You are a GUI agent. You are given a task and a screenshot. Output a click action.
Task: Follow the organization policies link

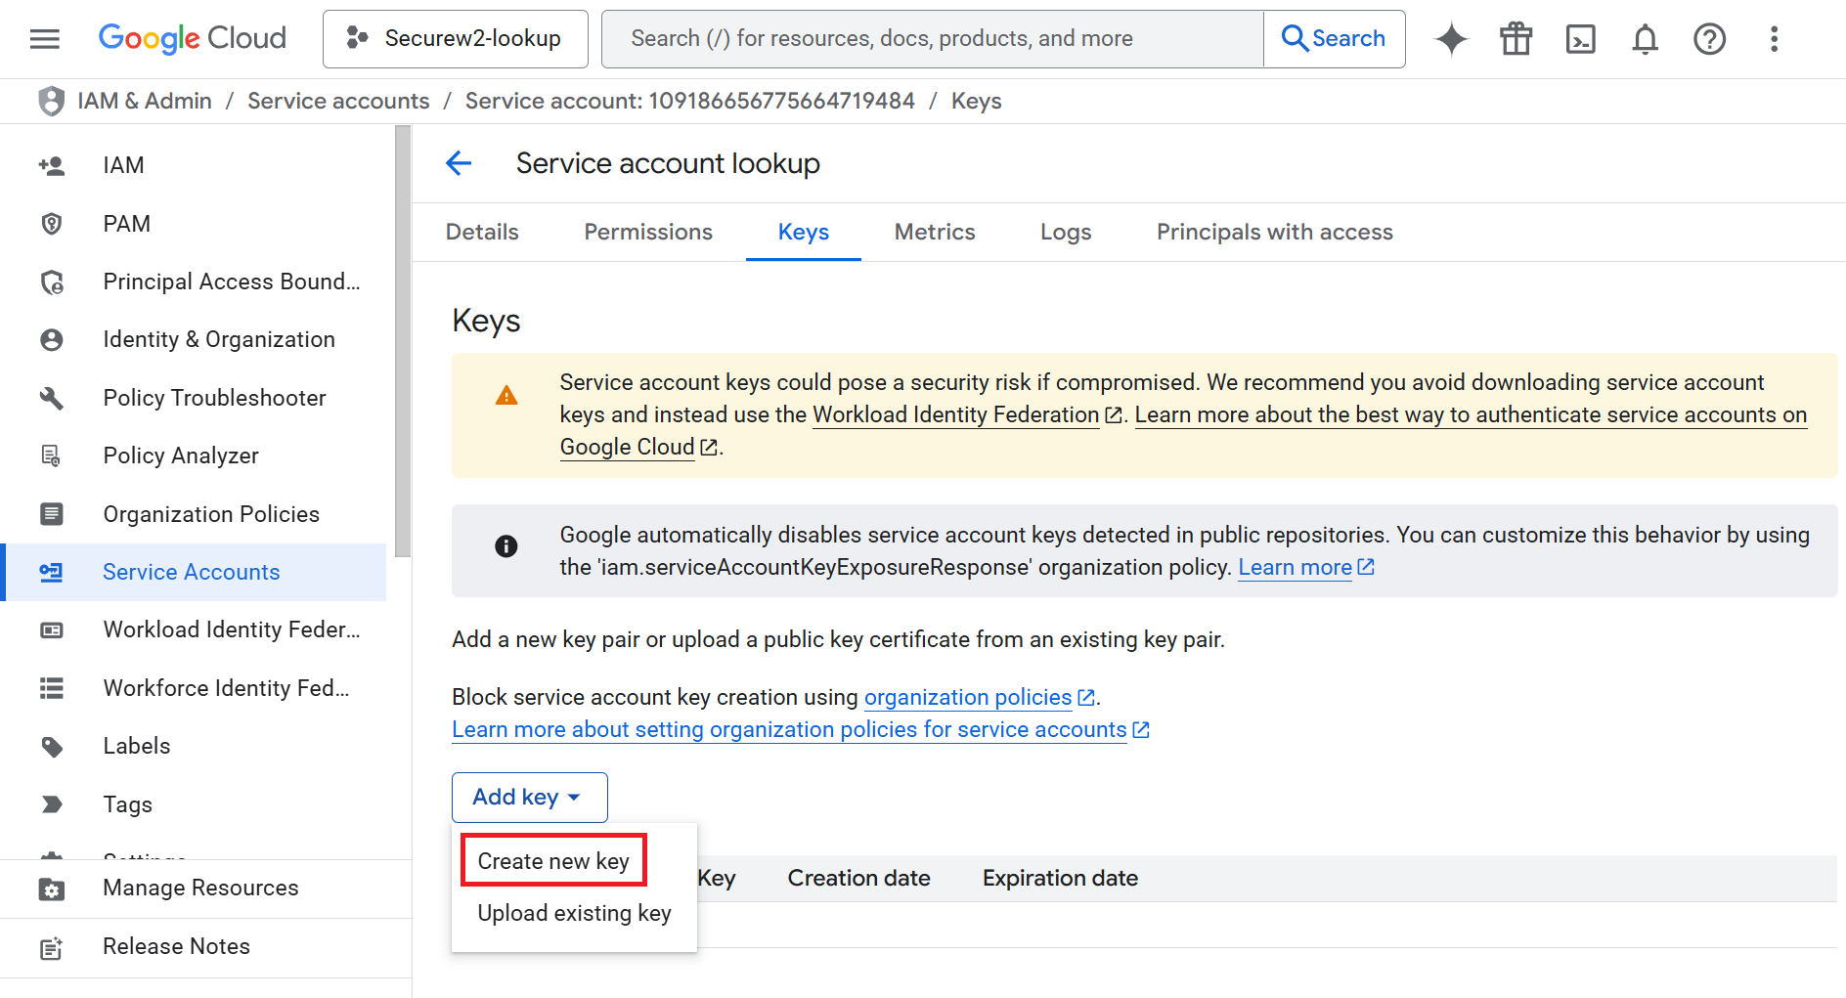coord(968,697)
